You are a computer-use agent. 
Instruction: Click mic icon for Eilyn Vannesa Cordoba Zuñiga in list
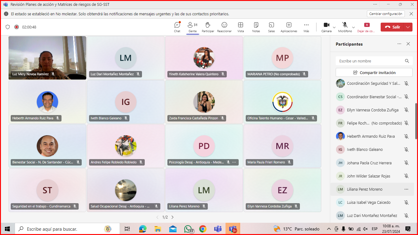(406, 110)
